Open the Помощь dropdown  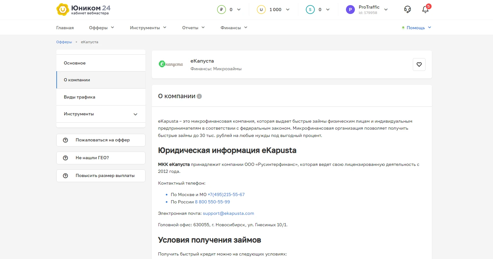(417, 28)
